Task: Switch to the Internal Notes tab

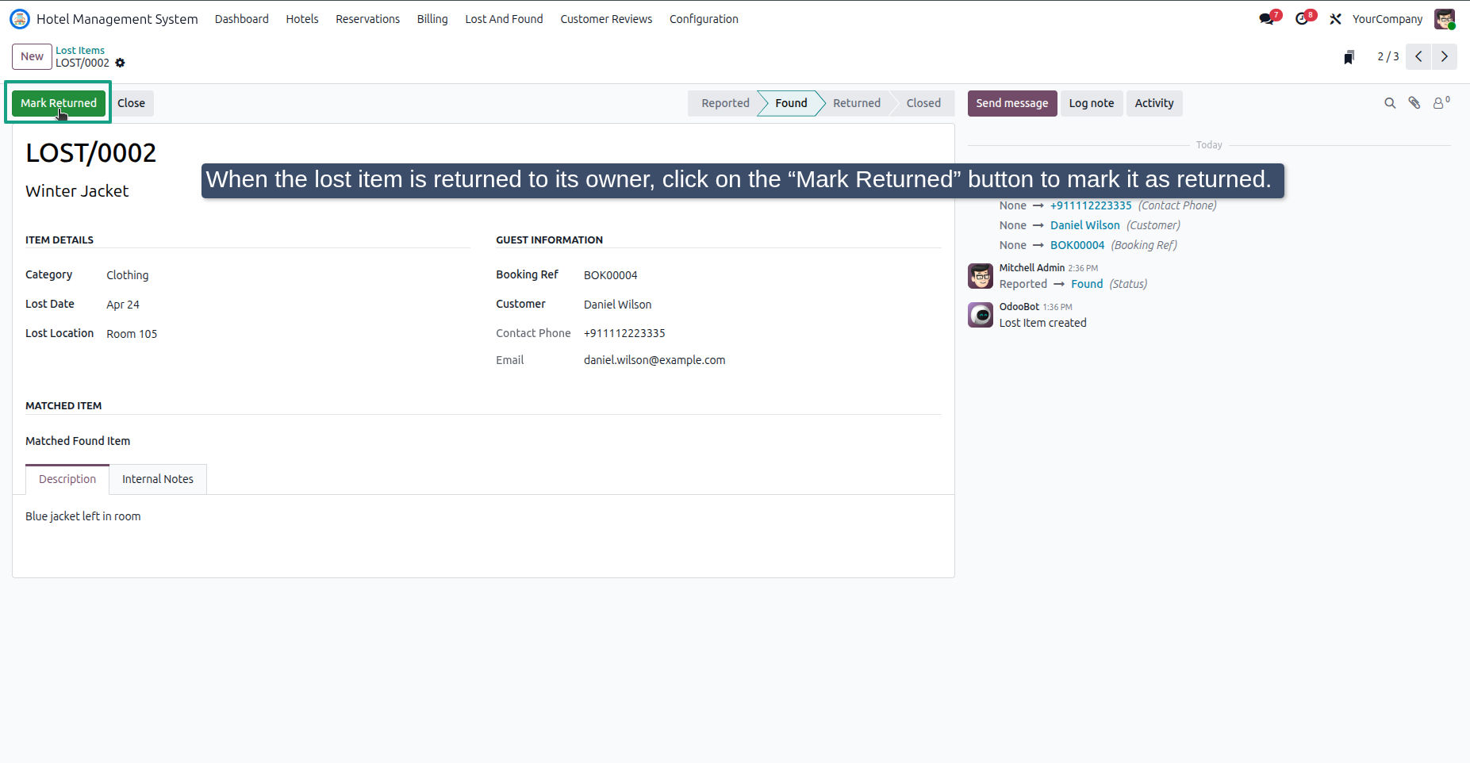Action: pos(158,479)
